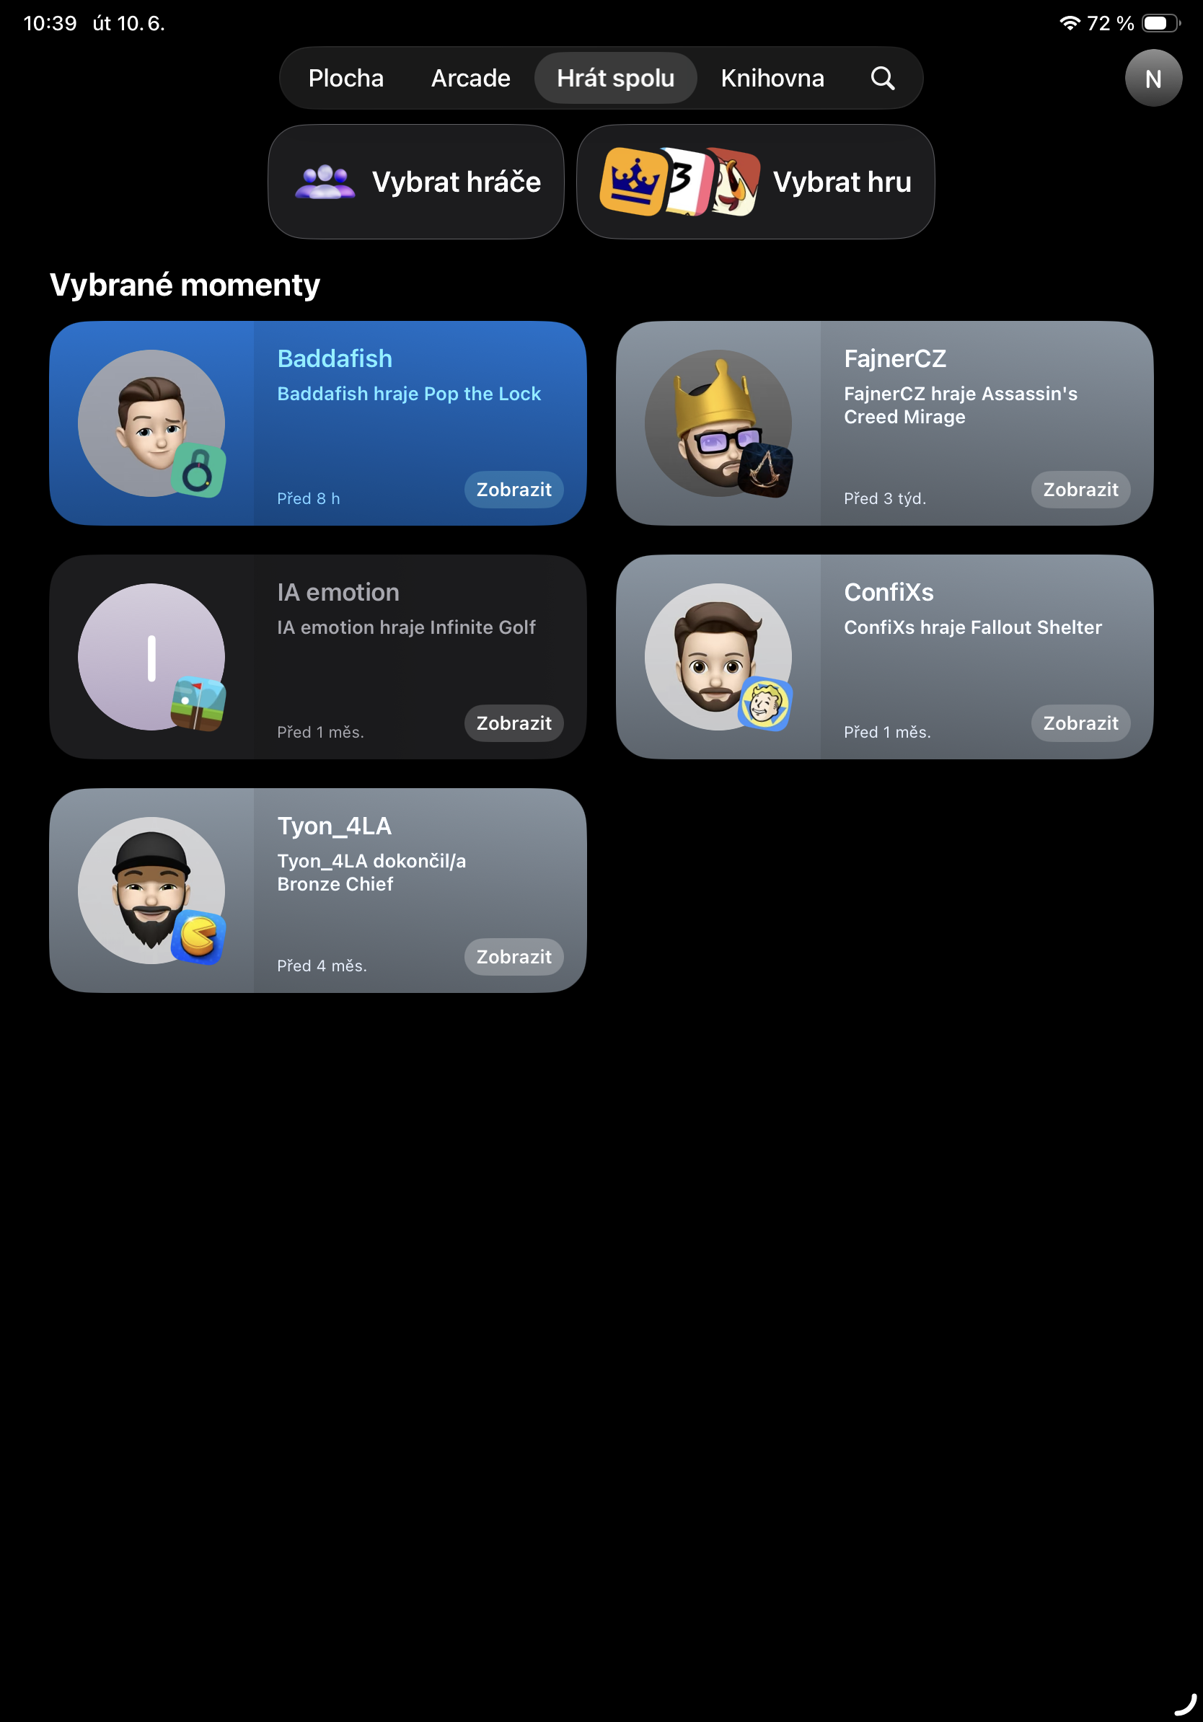Click Zobrazit on the IA emotion card
The width and height of the screenshot is (1203, 1722).
514,723
